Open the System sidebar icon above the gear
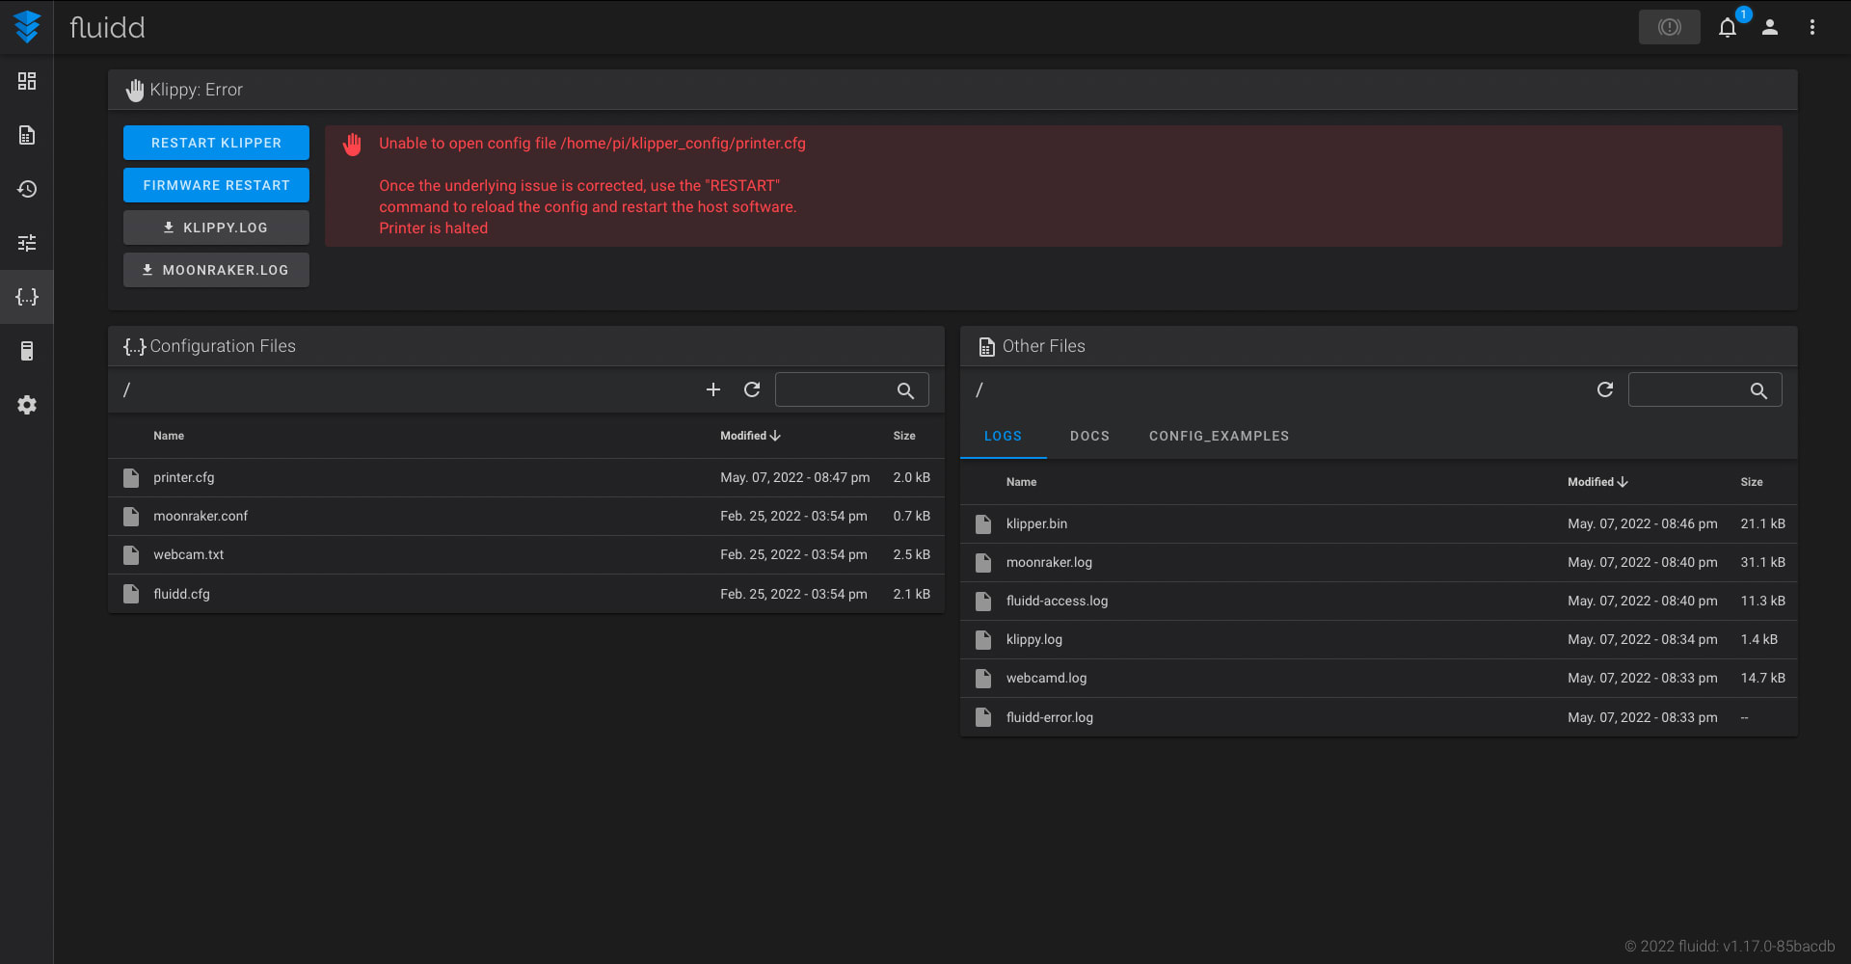1851x964 pixels. coord(27,351)
